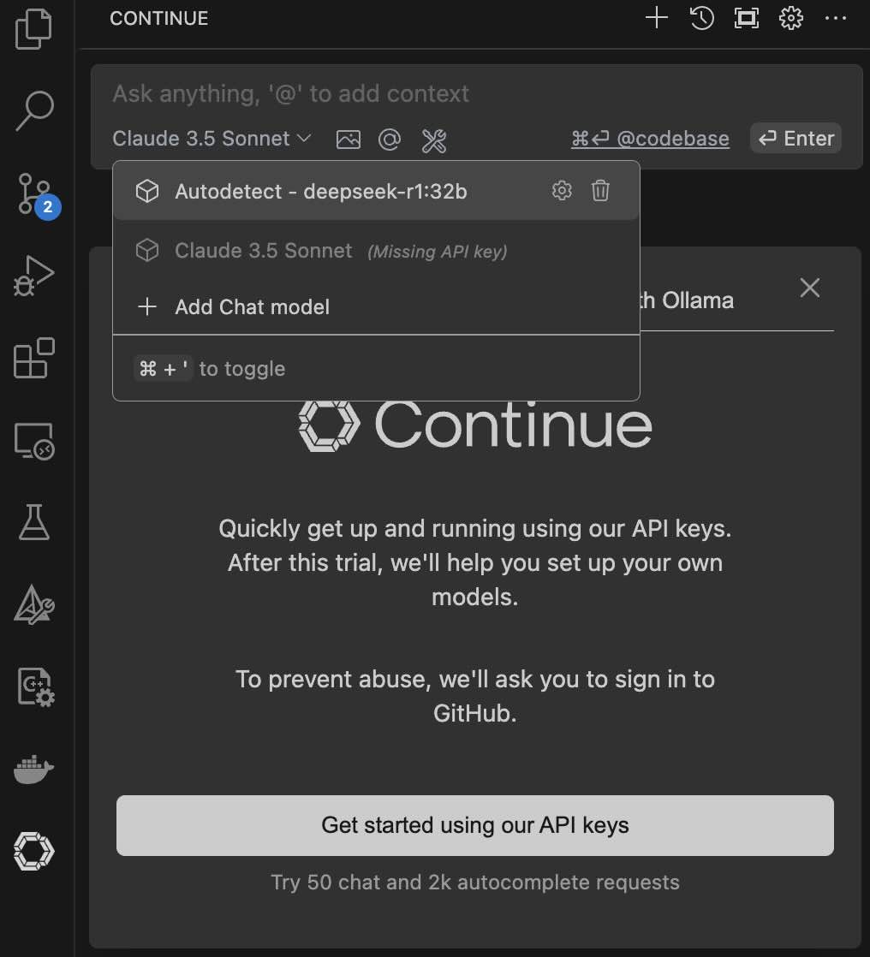Delete the Autodetect deepseek-r1:32b model
This screenshot has height=957, width=870.
click(600, 190)
